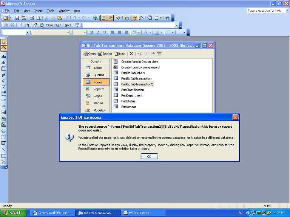Click the Insert Hyperlink globe icon
The image size is (290, 217).
click(95, 18)
